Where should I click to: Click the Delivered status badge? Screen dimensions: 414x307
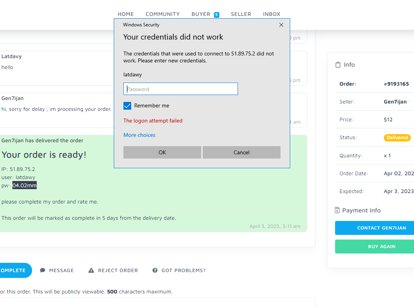click(397, 138)
